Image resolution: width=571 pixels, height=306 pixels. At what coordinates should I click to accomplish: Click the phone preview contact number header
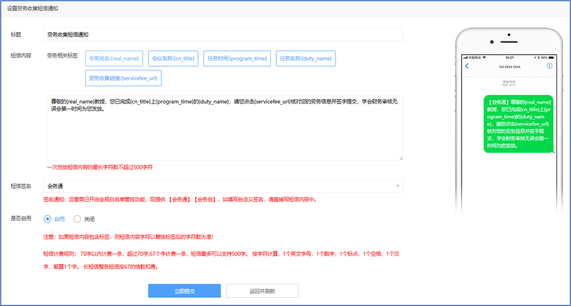pos(510,67)
